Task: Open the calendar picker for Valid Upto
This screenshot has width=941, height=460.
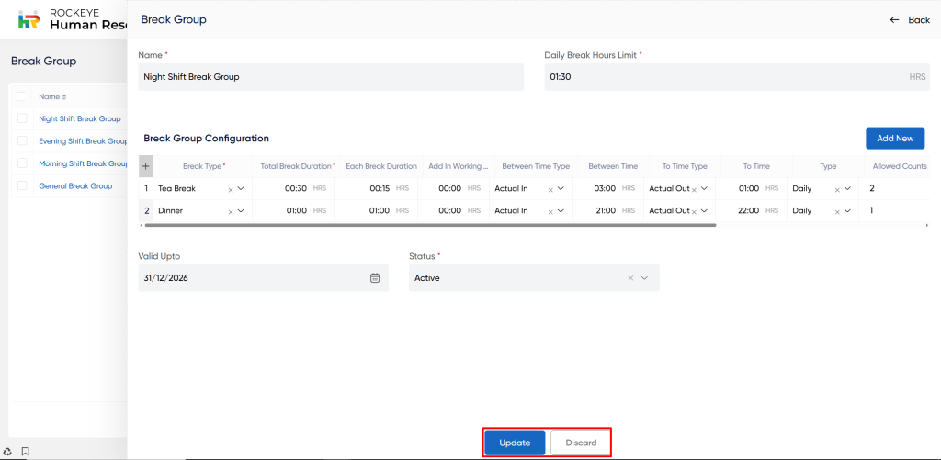Action: [375, 278]
